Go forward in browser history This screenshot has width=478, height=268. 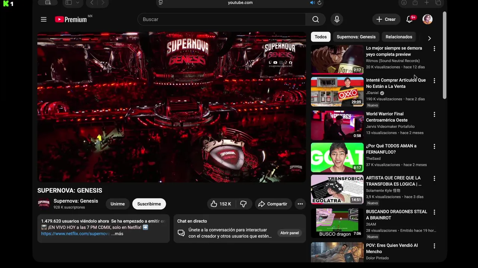(x=103, y=3)
